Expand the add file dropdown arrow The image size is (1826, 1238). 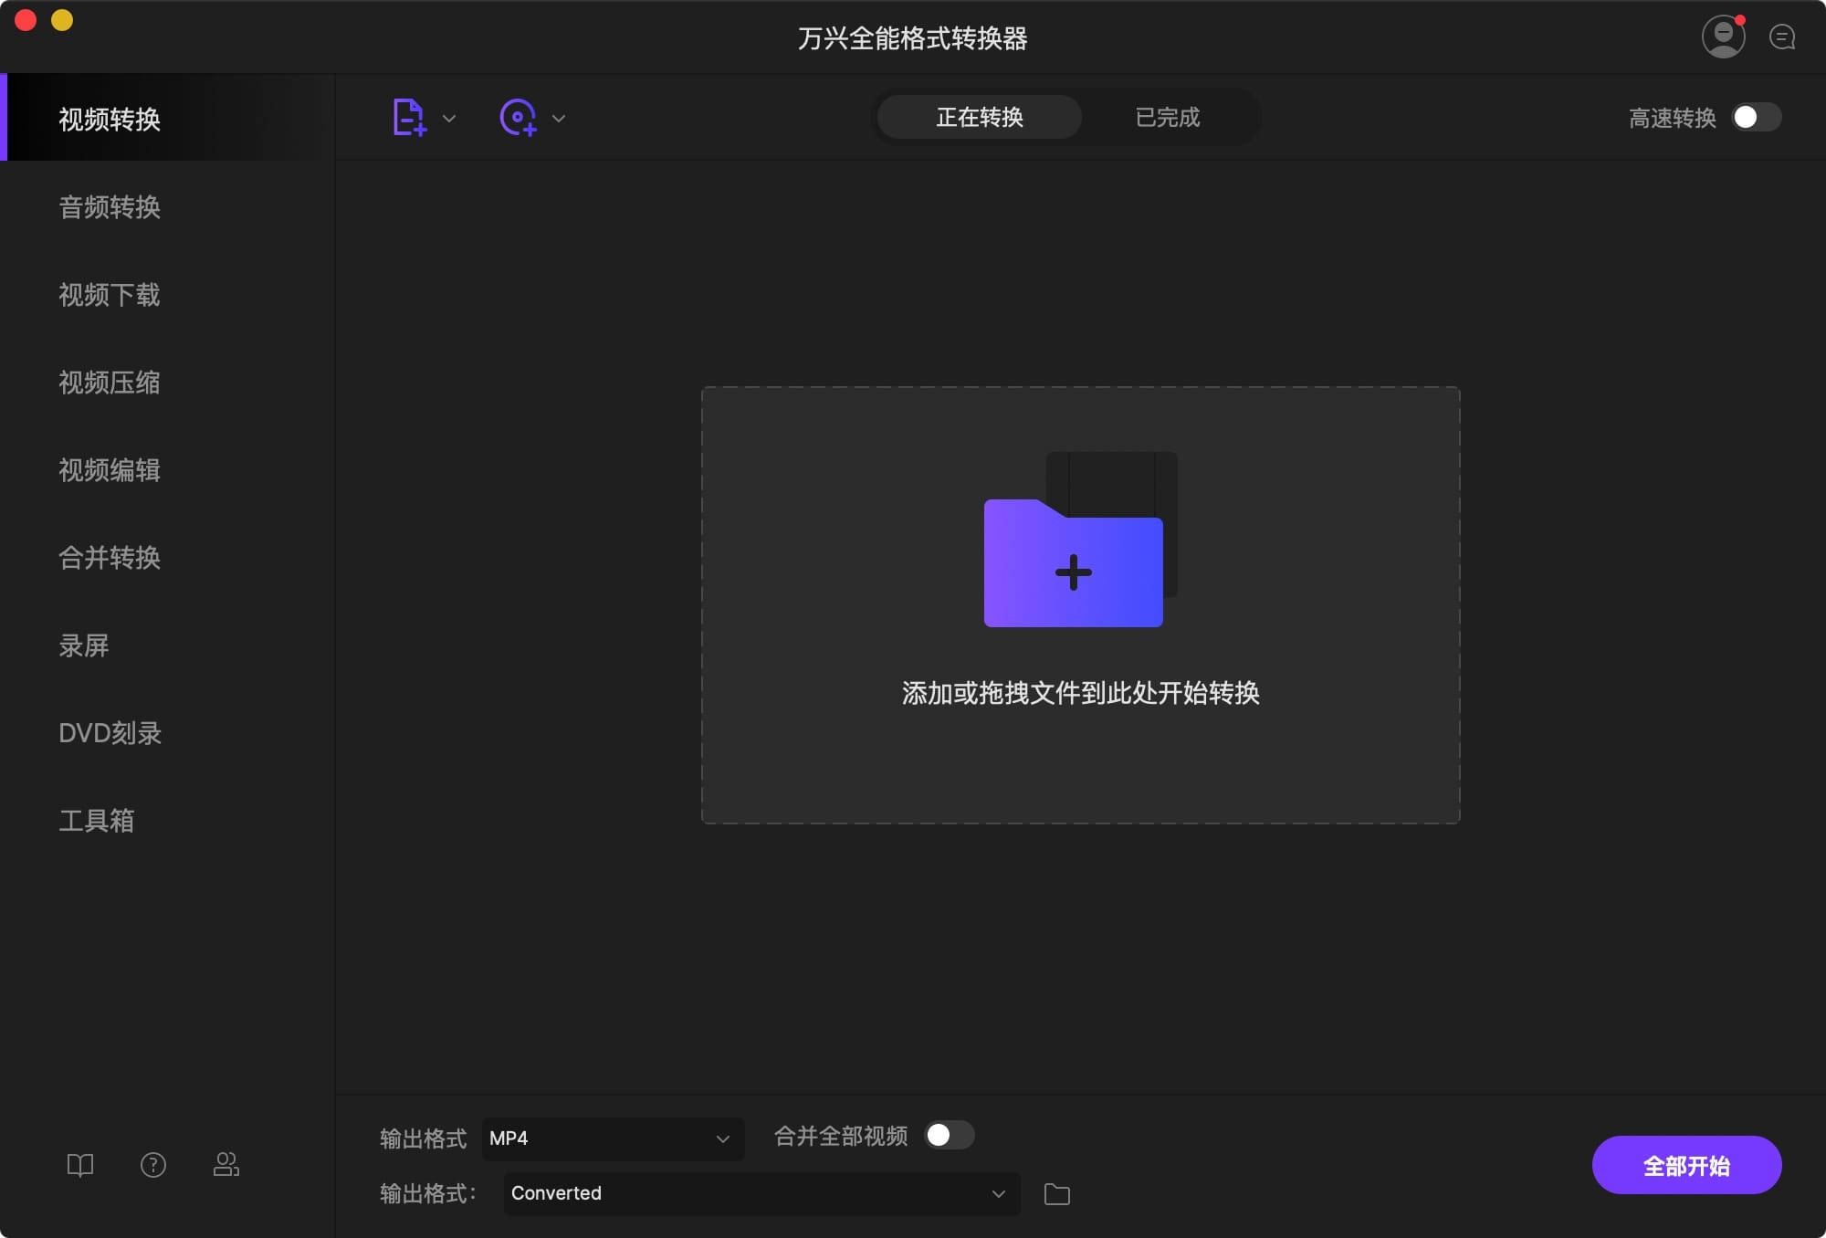(449, 118)
